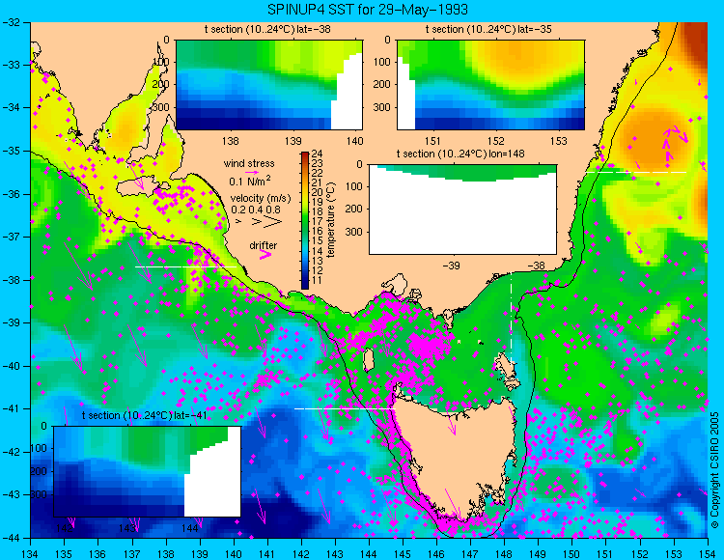The height and width of the screenshot is (560, 724).
Task: Click main map longitude label 154
Action: [x=708, y=554]
